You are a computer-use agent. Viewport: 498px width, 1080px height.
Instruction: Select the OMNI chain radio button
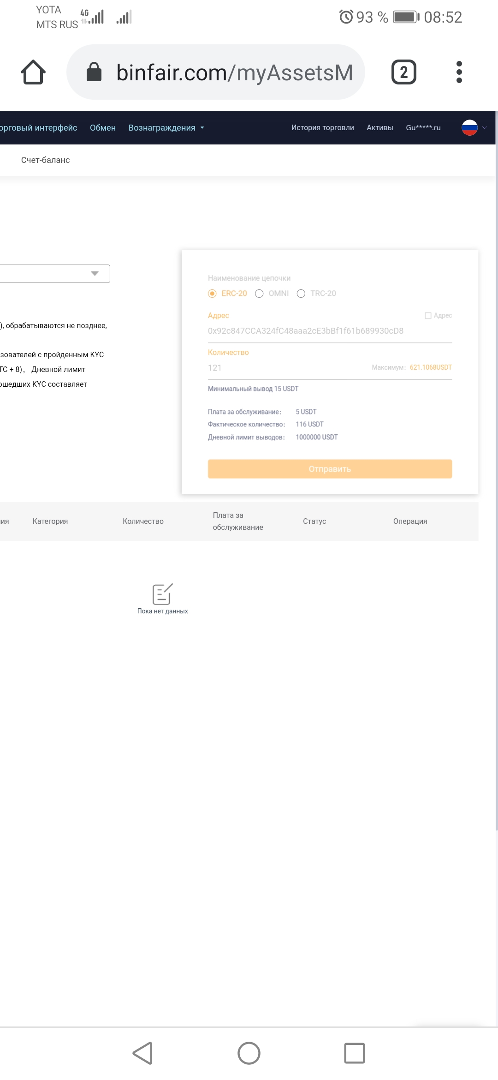(x=259, y=294)
